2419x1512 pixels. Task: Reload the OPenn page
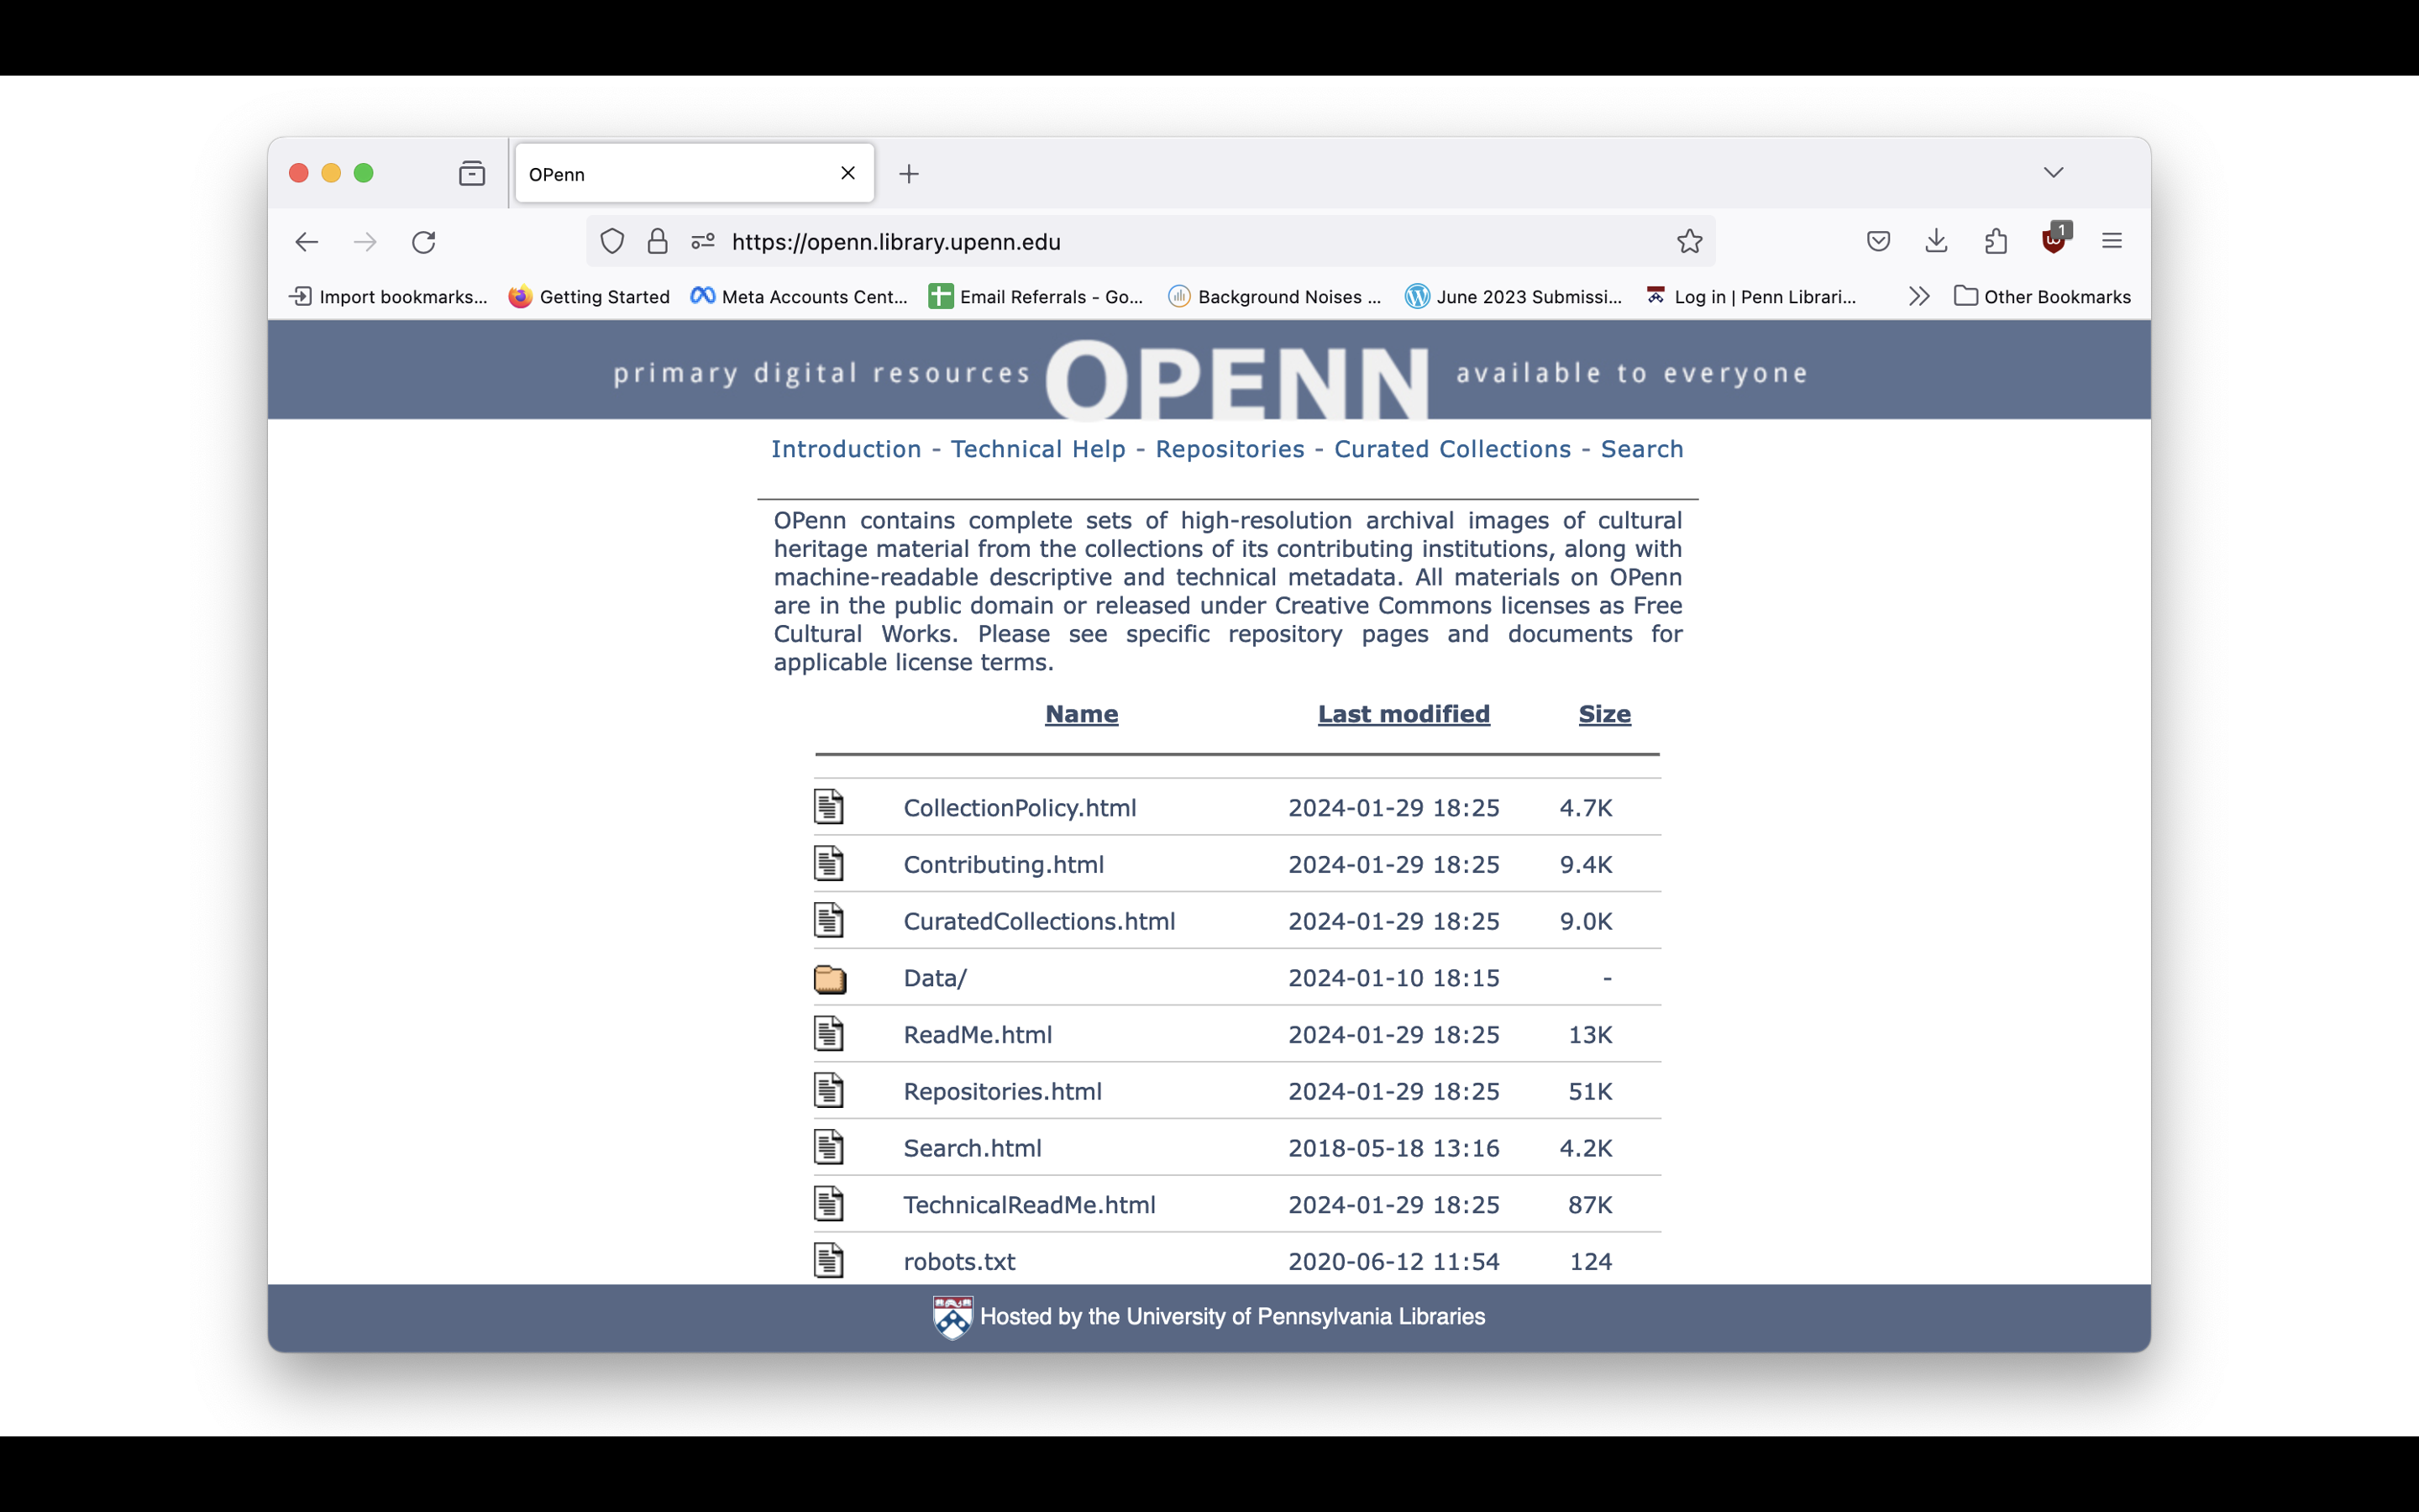coord(424,242)
